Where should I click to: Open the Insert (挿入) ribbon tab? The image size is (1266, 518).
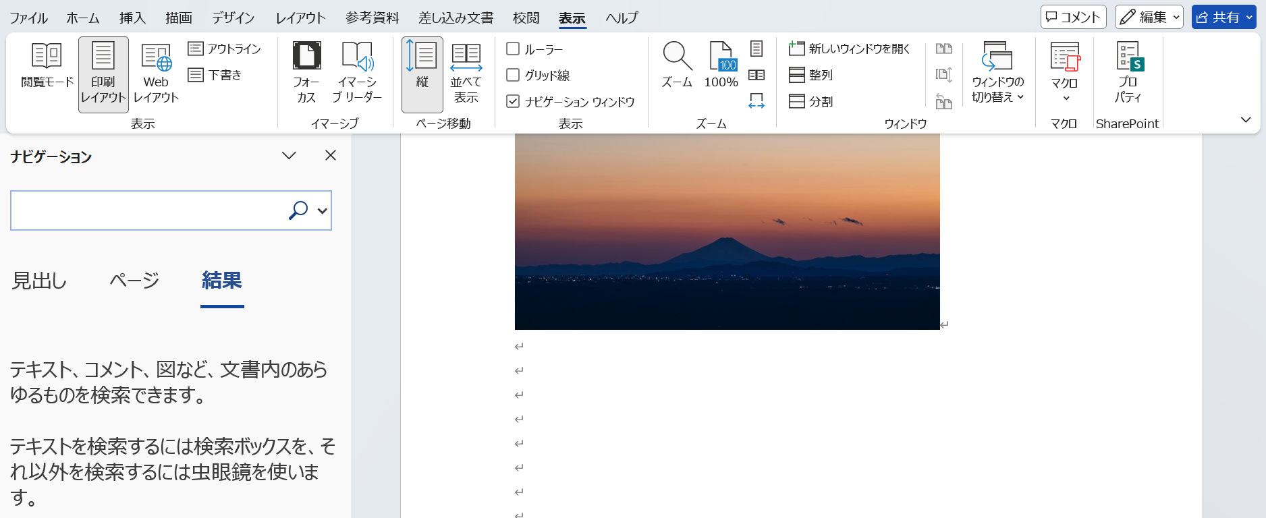click(x=132, y=18)
